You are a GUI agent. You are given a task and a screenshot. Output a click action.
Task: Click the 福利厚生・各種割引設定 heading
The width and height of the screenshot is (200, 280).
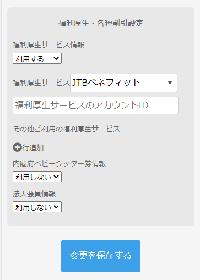point(101,23)
